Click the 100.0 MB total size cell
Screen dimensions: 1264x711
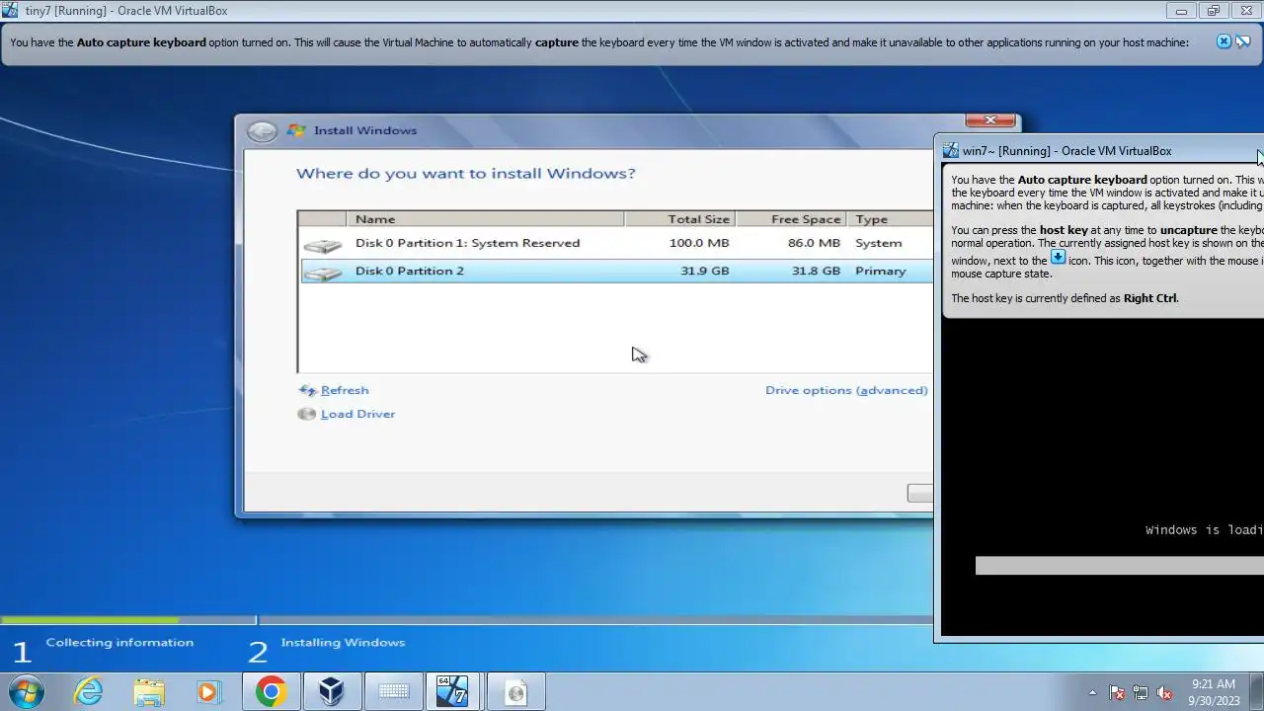coord(698,243)
